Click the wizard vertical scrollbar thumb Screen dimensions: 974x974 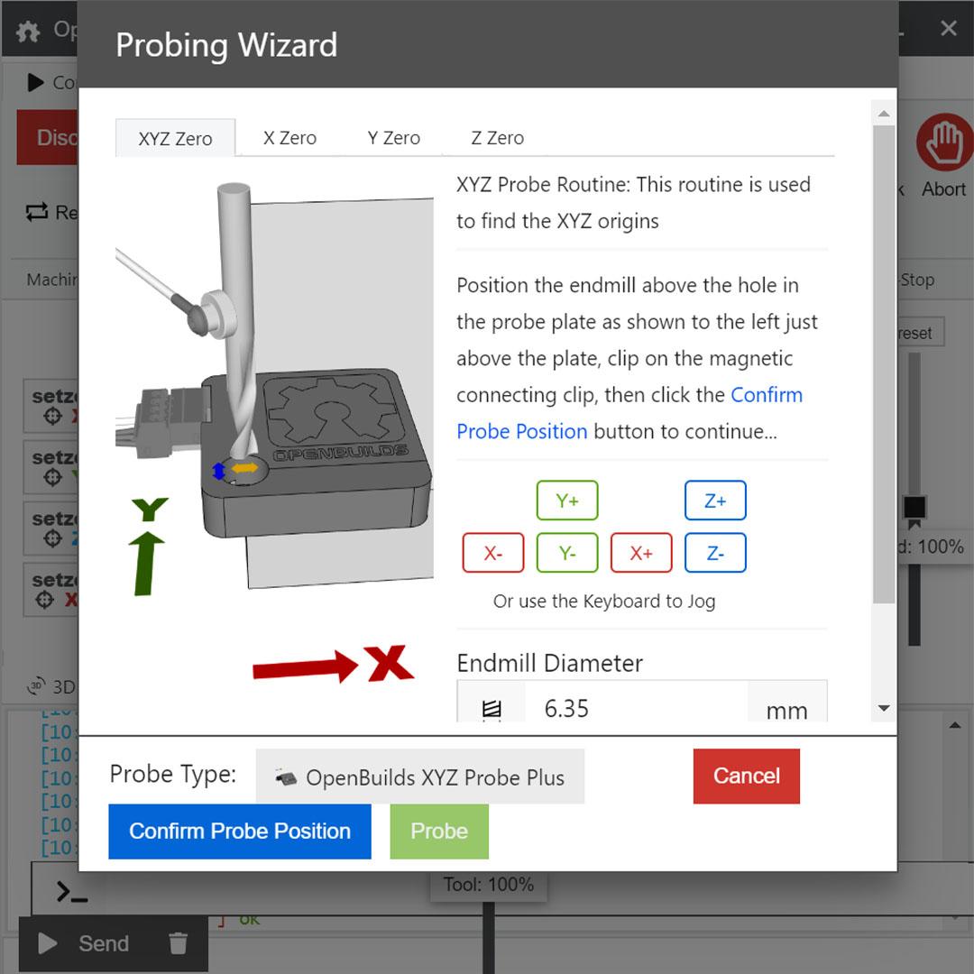(x=883, y=364)
